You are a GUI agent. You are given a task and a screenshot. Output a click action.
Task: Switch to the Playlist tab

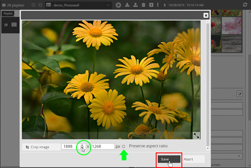(8, 13)
